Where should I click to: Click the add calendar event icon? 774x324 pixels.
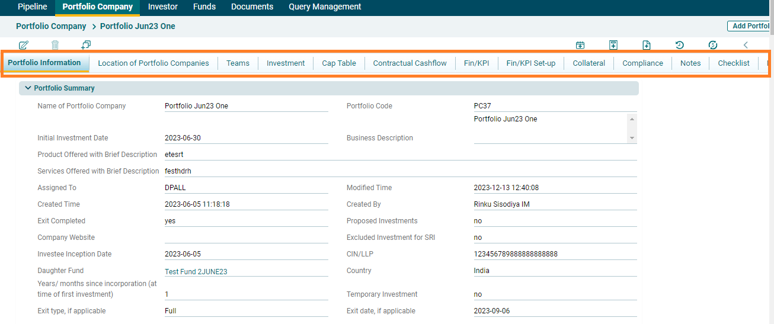click(x=580, y=45)
